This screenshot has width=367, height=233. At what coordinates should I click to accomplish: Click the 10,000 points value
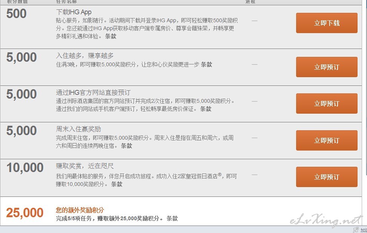coord(25,168)
